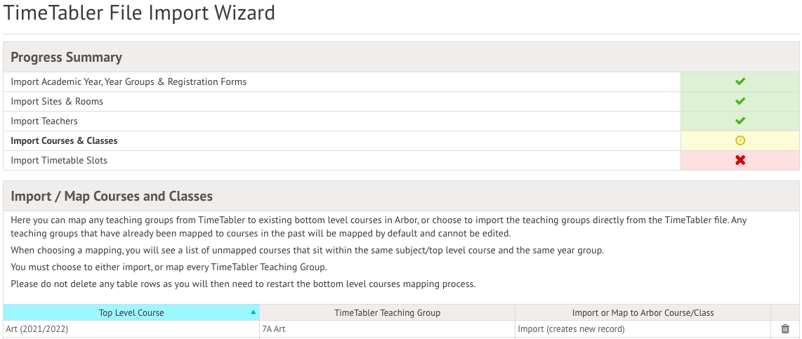Viewport: 802px width, 339px height.
Task: Toggle sort arrow on Top Level Course column
Action: click(253, 312)
